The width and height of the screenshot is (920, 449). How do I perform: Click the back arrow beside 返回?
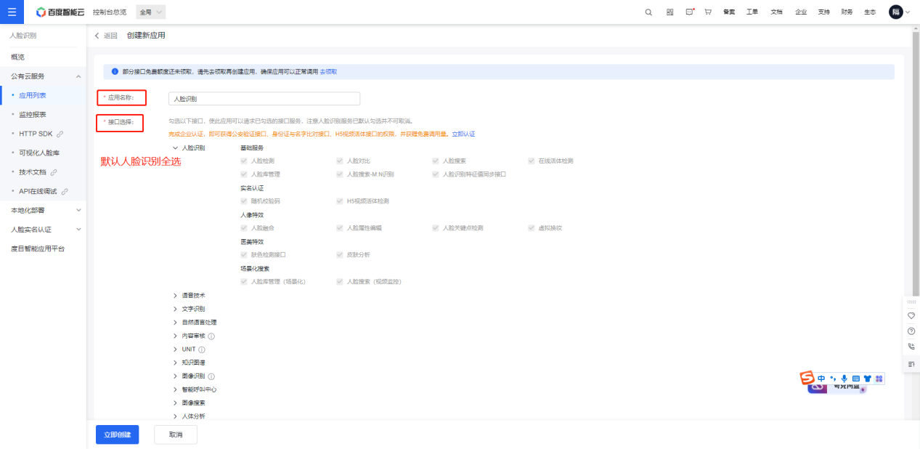(x=97, y=36)
